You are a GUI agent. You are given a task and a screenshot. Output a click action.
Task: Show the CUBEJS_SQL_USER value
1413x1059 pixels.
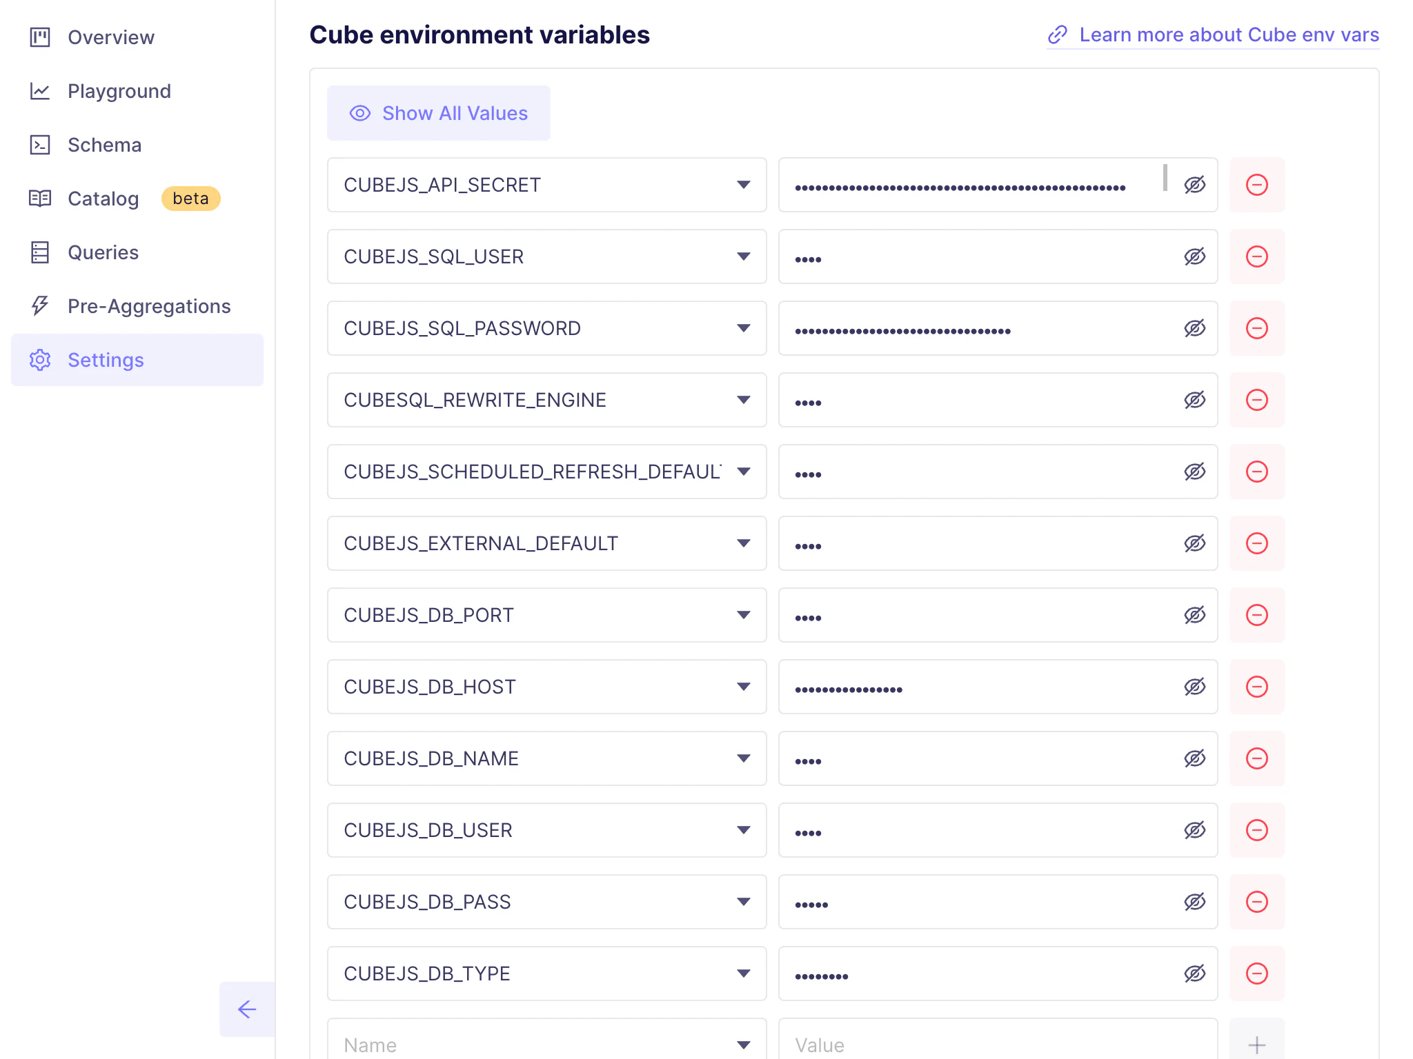point(1194,256)
